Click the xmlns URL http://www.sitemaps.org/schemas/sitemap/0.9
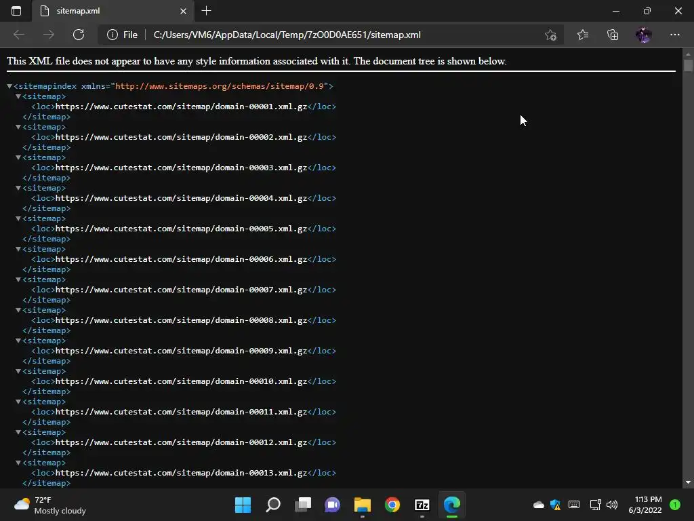 (x=220, y=86)
